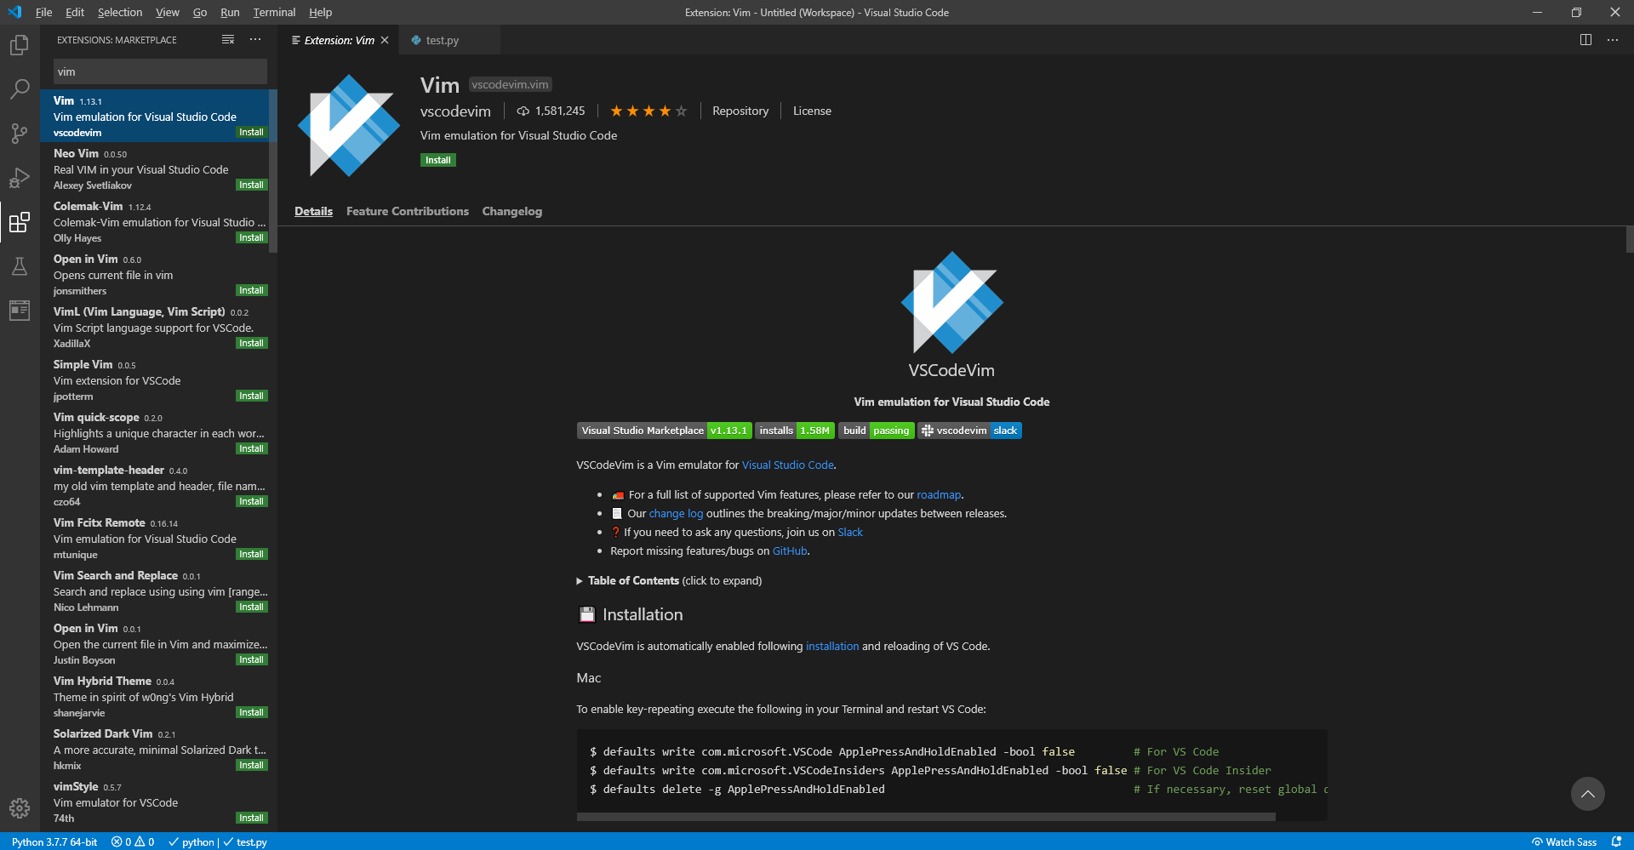Click the code block horizontal scrollbar
Screen dimensions: 1634x850
click(x=926, y=817)
